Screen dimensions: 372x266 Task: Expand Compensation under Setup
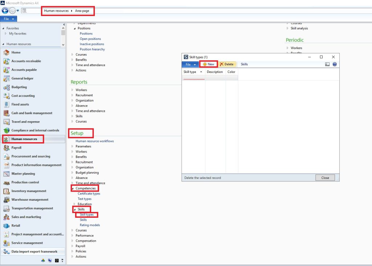click(x=72, y=241)
